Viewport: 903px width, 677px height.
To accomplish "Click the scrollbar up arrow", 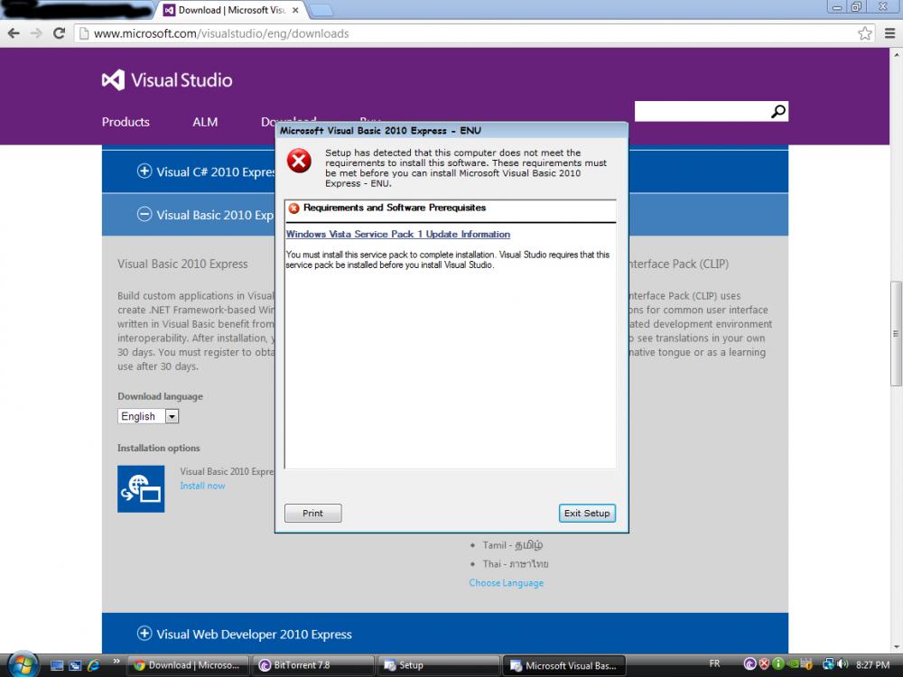I will point(896,55).
